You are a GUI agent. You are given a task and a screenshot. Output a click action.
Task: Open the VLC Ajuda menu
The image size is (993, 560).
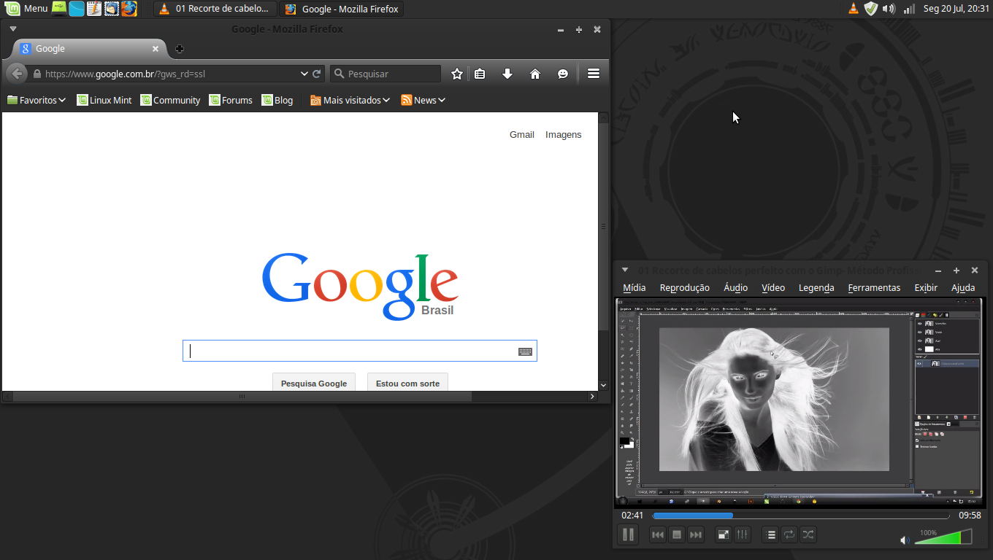coord(963,287)
